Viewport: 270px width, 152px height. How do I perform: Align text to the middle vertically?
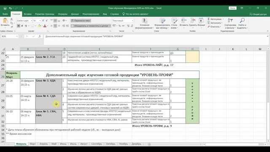[x=55, y=21]
